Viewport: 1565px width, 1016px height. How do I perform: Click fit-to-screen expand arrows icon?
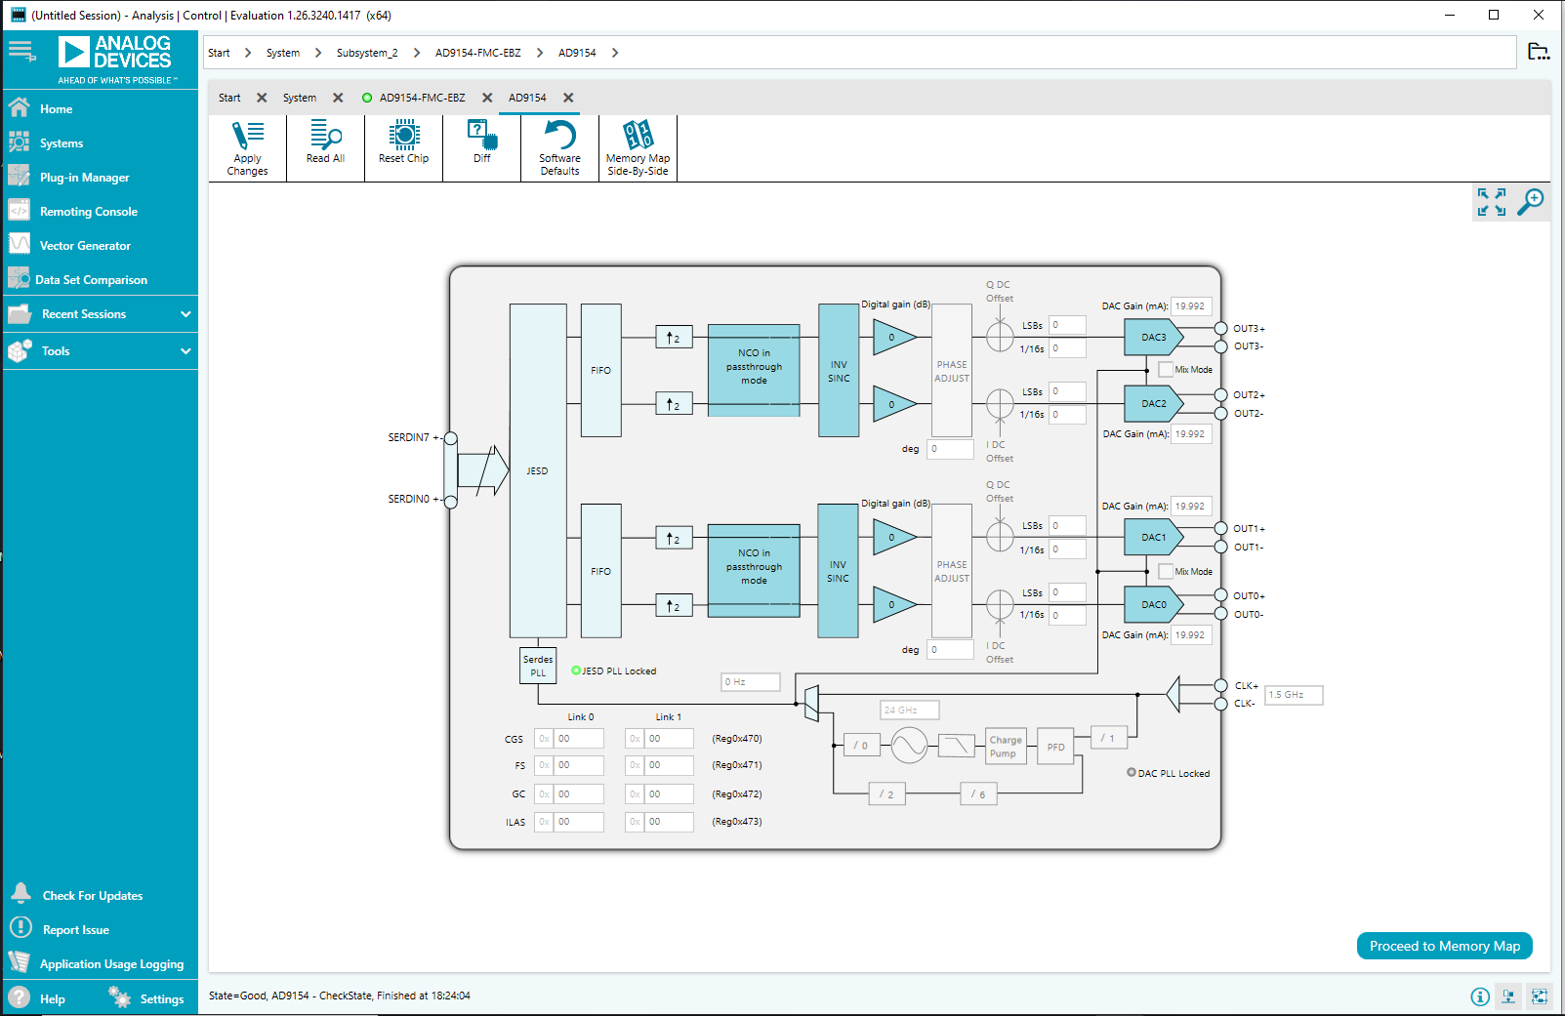1491,202
